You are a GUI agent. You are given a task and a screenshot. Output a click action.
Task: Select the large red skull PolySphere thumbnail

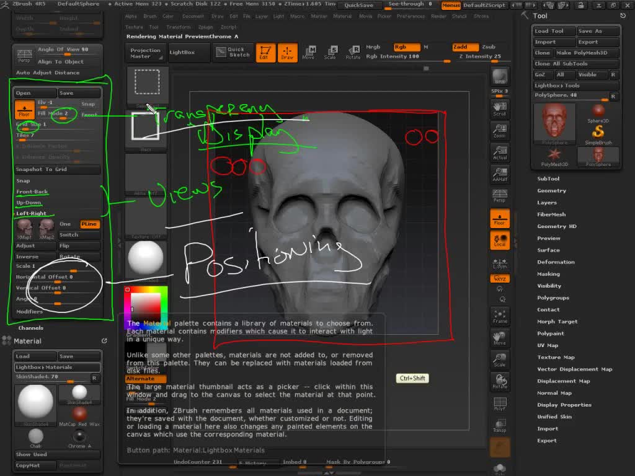tap(554, 123)
